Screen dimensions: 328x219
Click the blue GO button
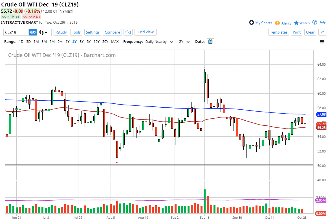point(33,32)
